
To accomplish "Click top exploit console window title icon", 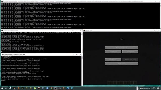I will (x=2, y=1).
